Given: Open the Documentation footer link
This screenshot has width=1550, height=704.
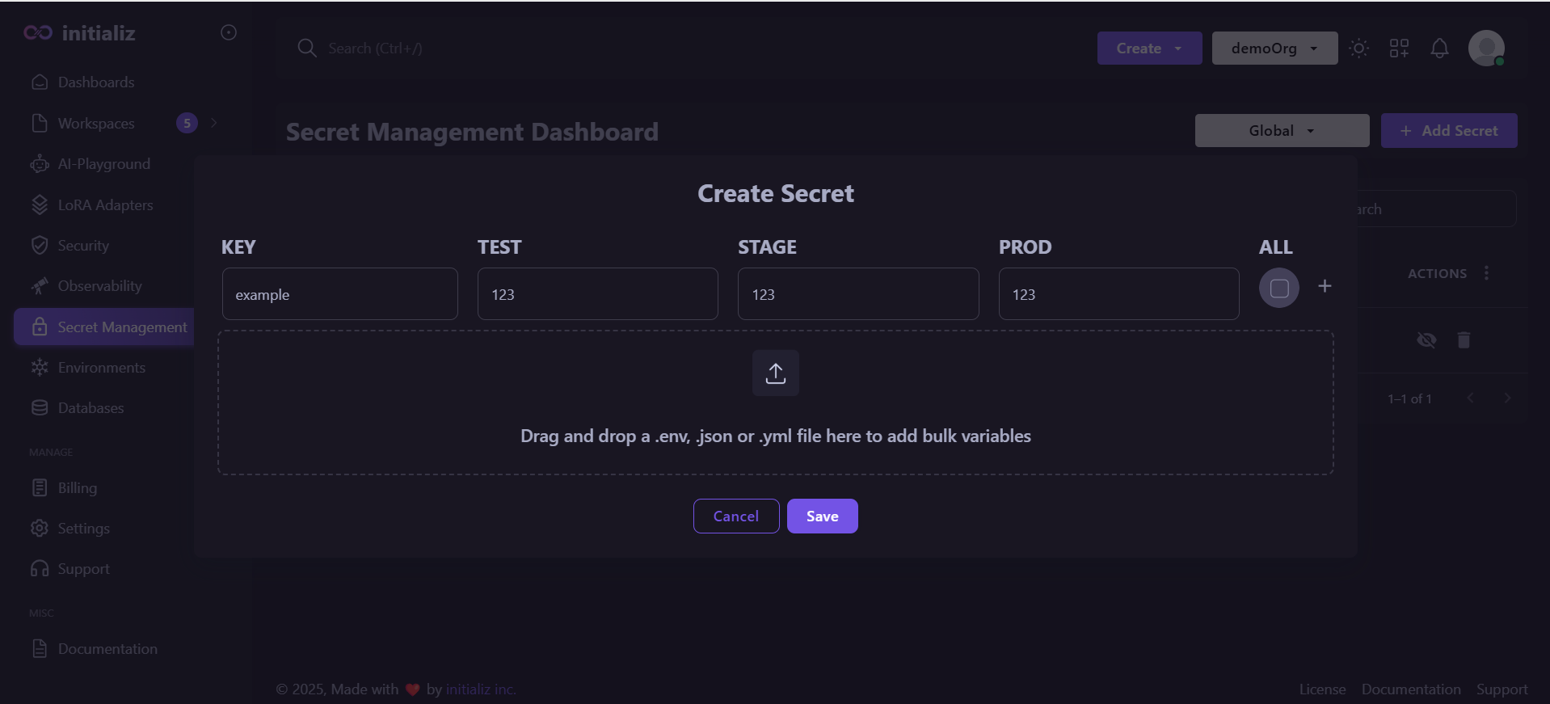Looking at the screenshot, I should (1411, 689).
